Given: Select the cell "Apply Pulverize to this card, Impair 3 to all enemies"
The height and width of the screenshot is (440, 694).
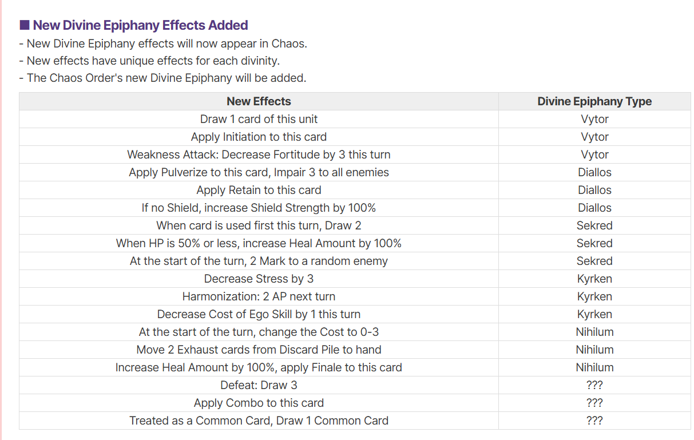Looking at the screenshot, I should [x=259, y=172].
